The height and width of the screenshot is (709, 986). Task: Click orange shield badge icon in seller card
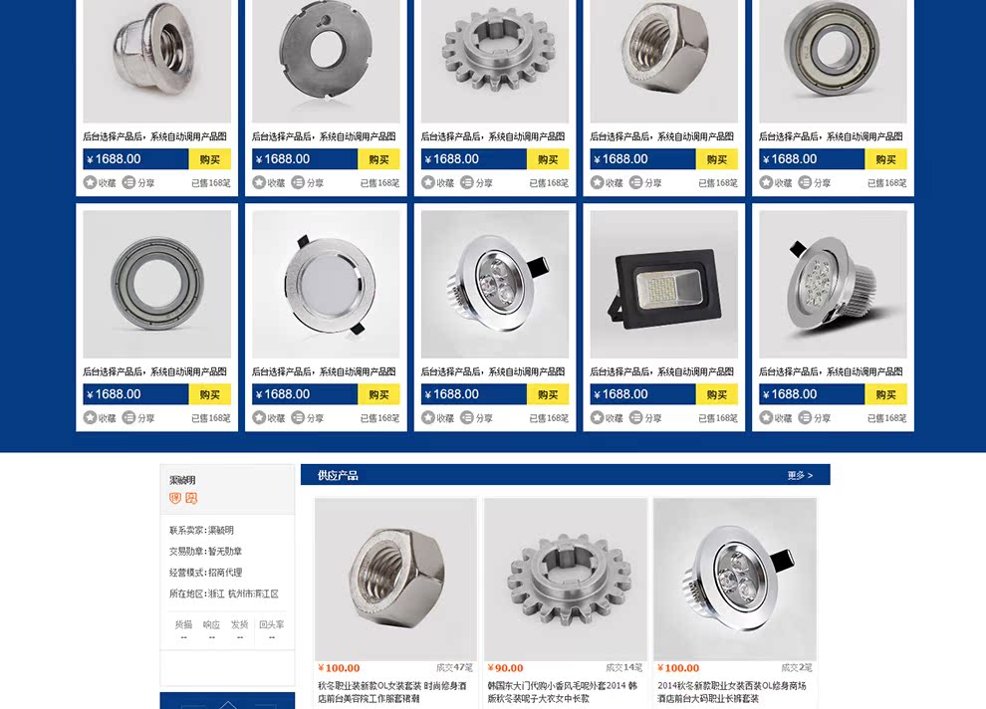(x=175, y=499)
